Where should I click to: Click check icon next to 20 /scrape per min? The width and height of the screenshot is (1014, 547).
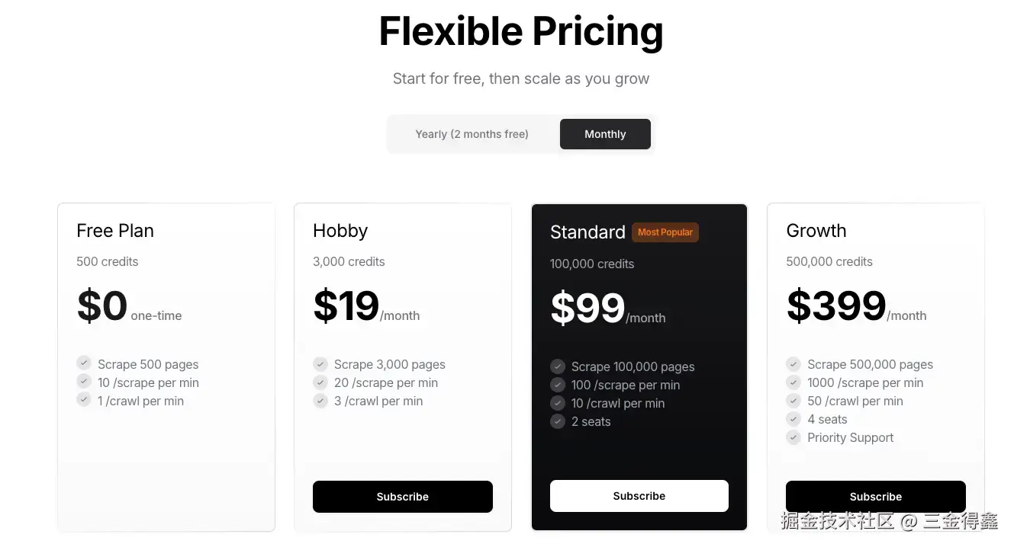pyautogui.click(x=320, y=382)
